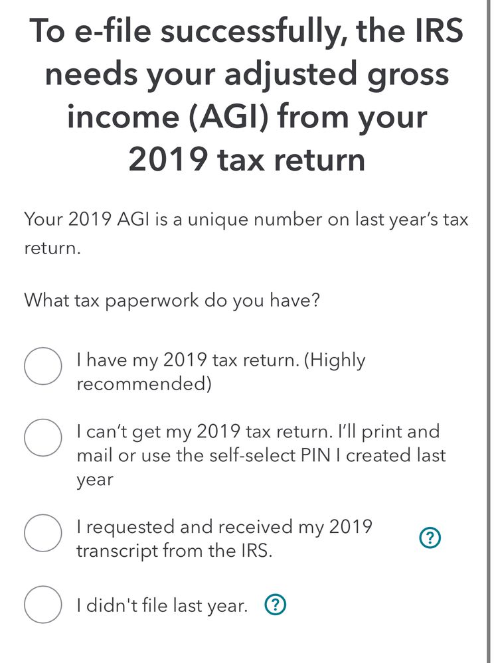This screenshot has width=494, height=663.
Task: Click the 'I didn't file last year.' label text
Action: [x=162, y=605]
